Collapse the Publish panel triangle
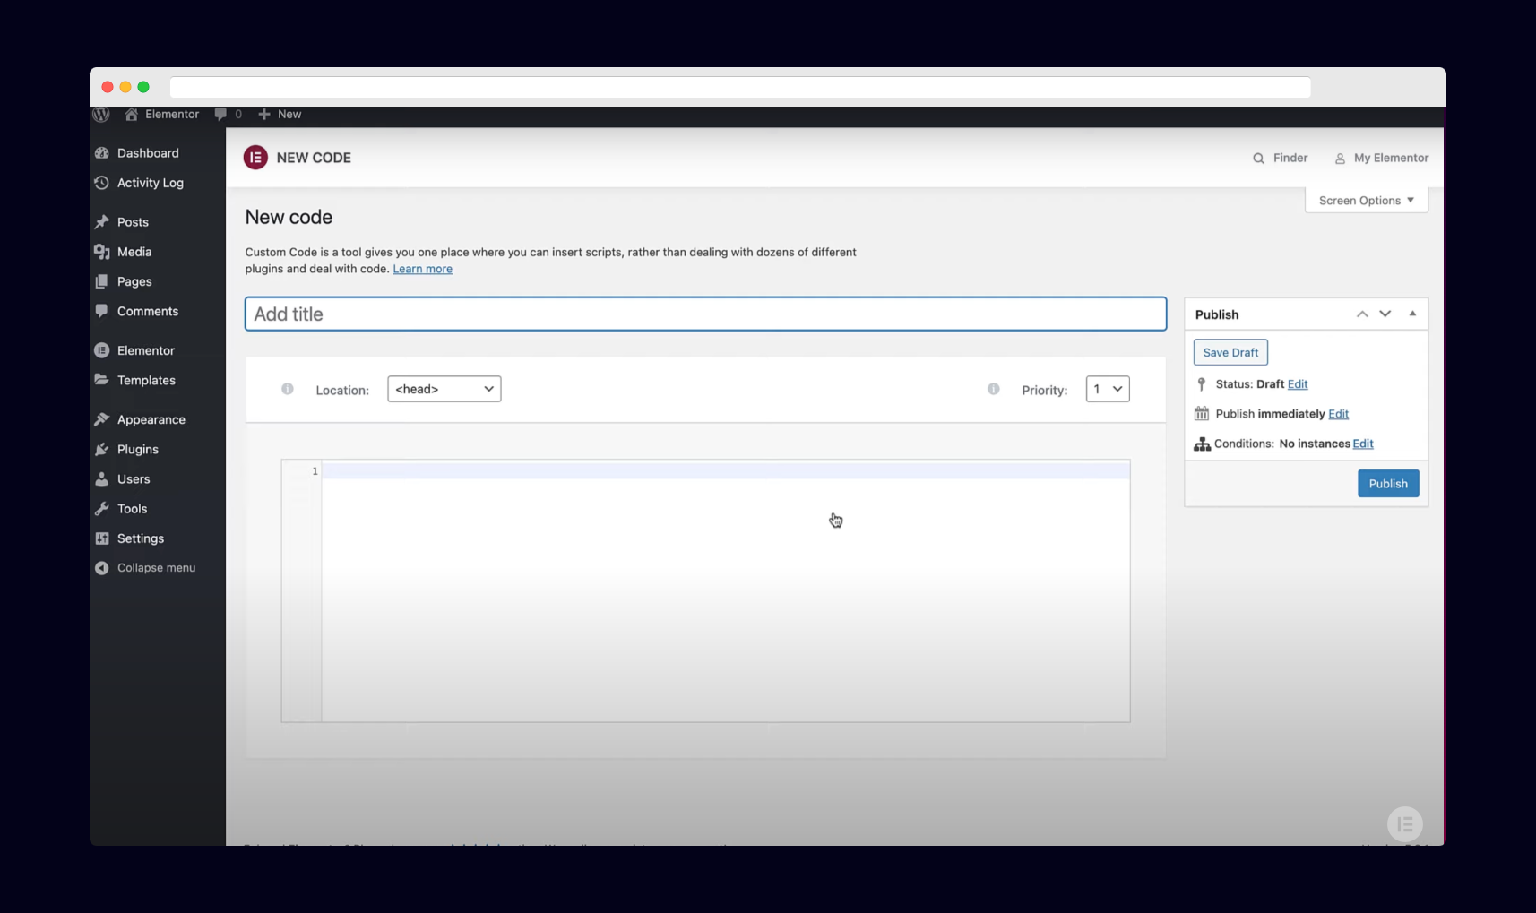 tap(1412, 314)
